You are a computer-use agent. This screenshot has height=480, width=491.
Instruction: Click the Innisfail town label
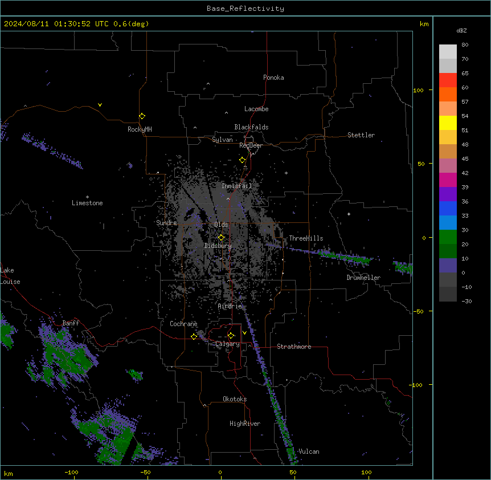[x=237, y=186]
